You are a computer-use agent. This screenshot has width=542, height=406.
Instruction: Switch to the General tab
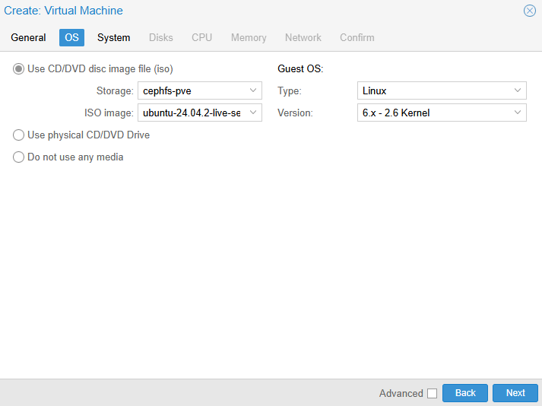pos(28,37)
